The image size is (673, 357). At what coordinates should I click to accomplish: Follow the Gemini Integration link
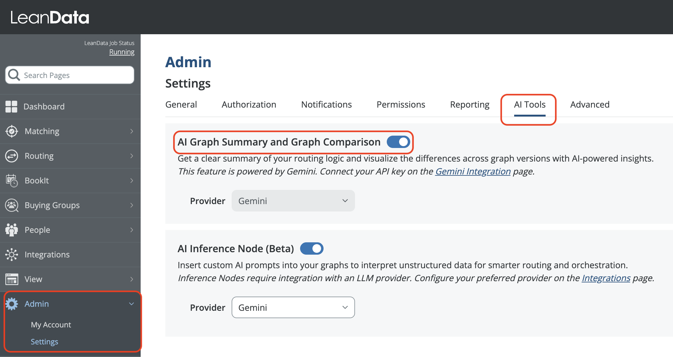click(473, 171)
